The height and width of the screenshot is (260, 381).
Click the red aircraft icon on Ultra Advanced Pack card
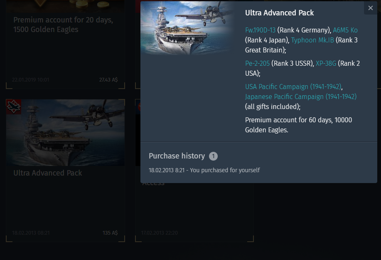14,107
